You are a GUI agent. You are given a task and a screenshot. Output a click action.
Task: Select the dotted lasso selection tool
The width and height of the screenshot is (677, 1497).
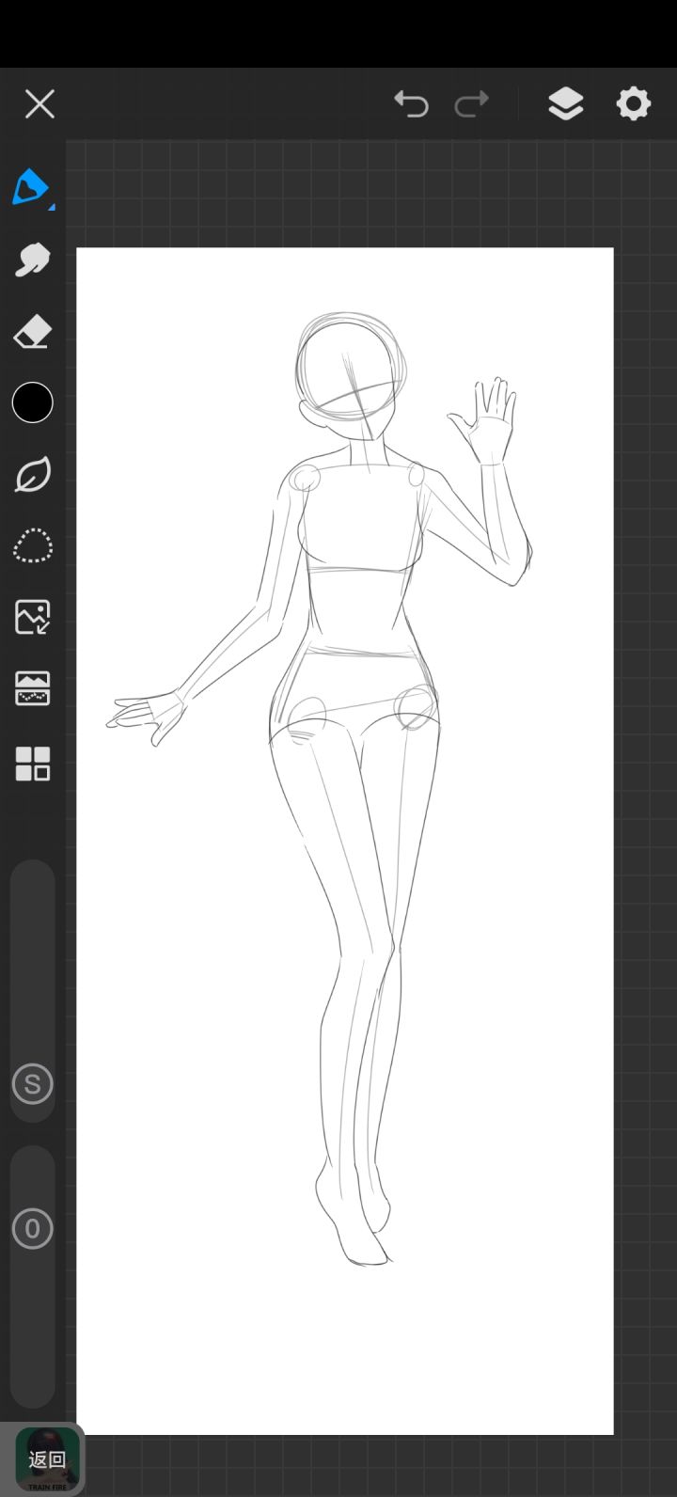click(32, 545)
